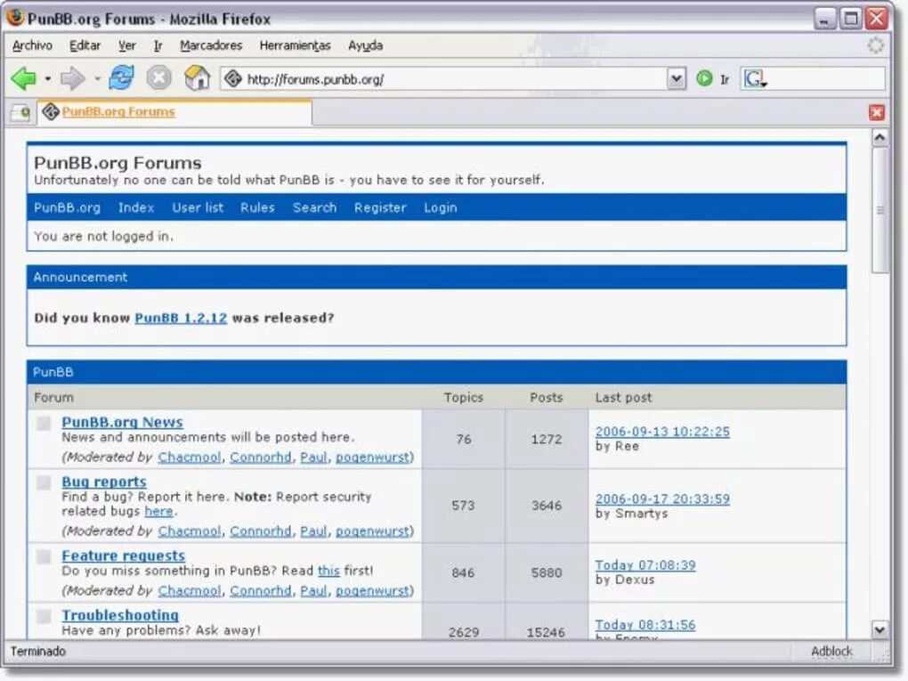Viewport: 908px width, 681px height.
Task: Click the activity throbber icon in menu bar
Action: tap(876, 45)
